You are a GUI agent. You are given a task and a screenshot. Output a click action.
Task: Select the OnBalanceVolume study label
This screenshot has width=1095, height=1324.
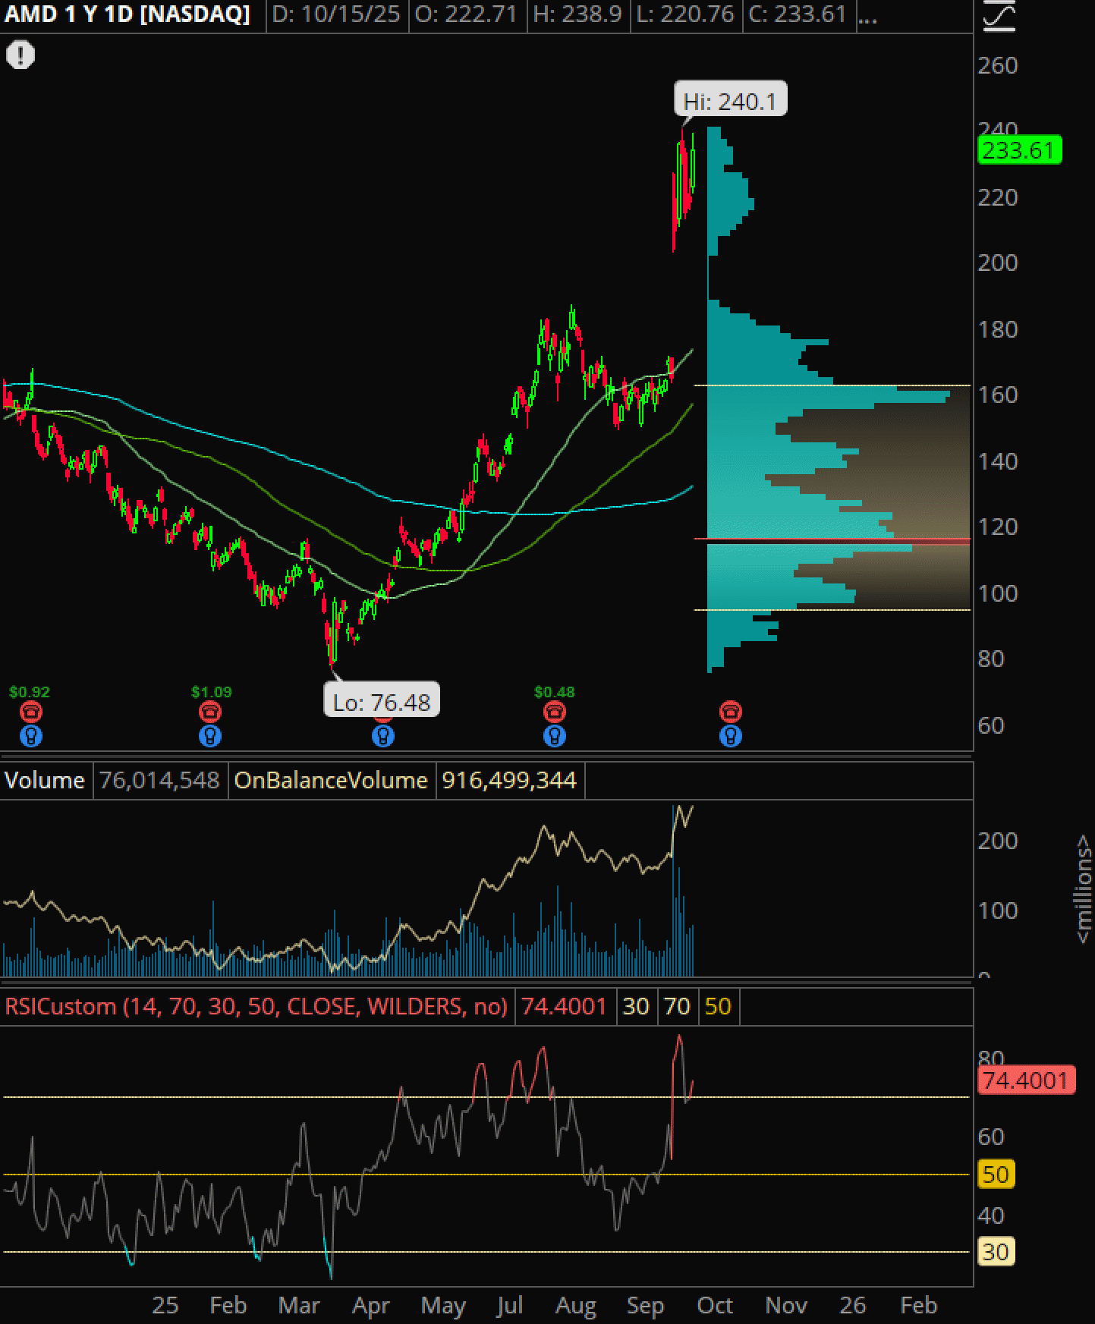pyautogui.click(x=331, y=781)
